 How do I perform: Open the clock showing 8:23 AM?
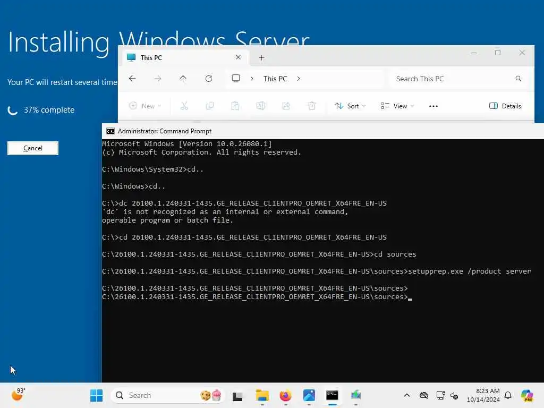483,395
